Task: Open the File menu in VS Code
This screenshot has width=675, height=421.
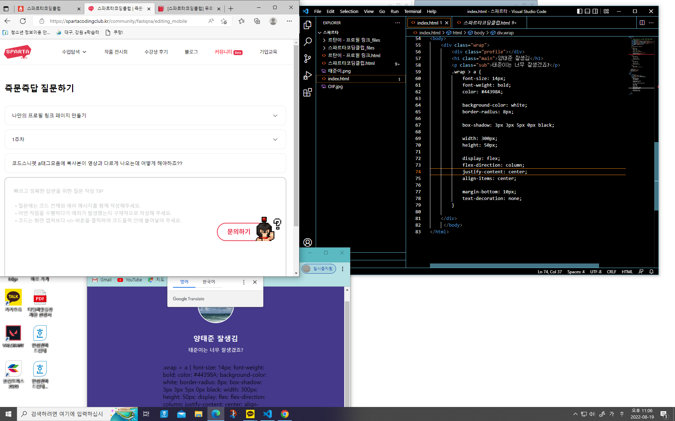Action: click(x=317, y=11)
